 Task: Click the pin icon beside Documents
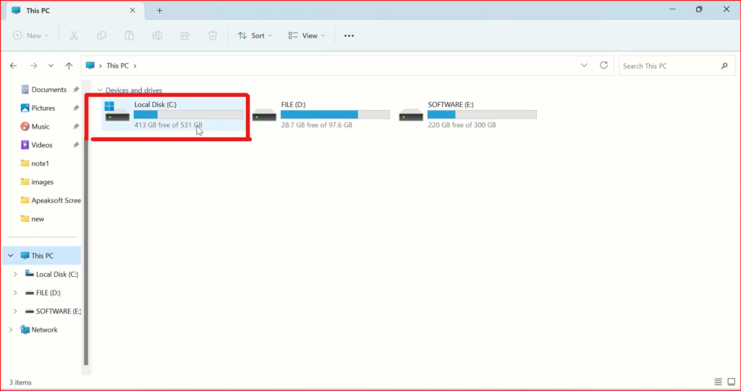click(x=75, y=90)
